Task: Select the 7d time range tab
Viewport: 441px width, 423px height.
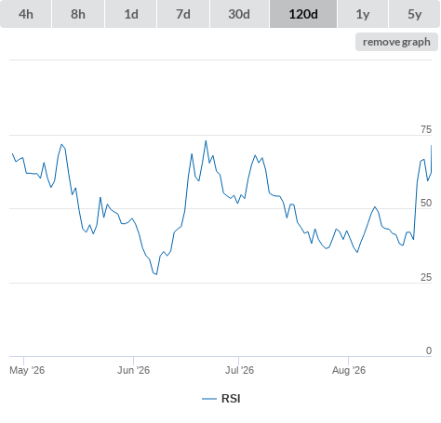Action: click(183, 14)
